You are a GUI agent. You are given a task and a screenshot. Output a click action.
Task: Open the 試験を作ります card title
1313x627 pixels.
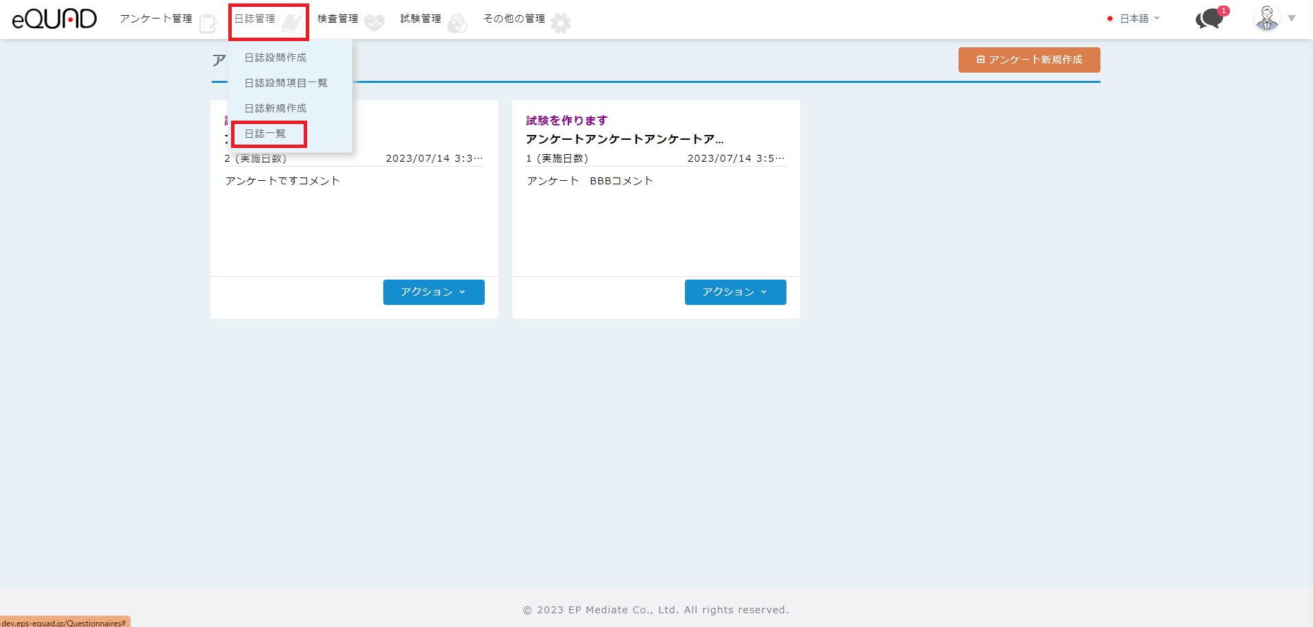point(566,121)
